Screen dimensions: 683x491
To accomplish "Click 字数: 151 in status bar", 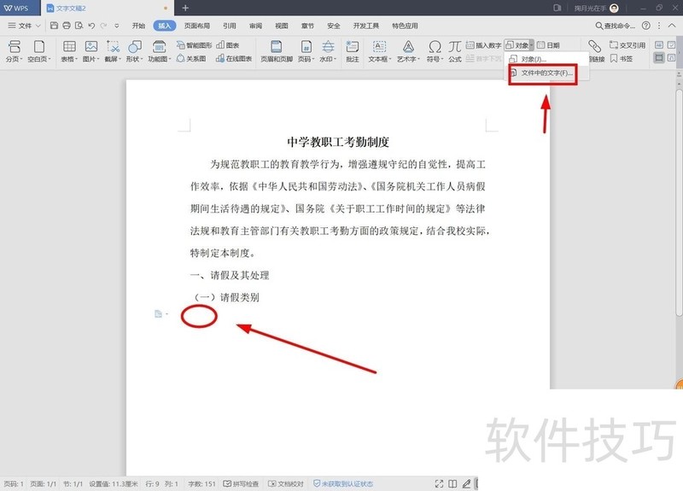I will (x=201, y=483).
